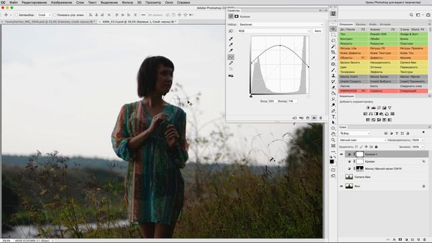Open the fill (Заливка) dropdown arrow

pyautogui.click(x=423, y=147)
